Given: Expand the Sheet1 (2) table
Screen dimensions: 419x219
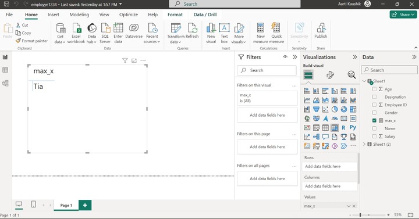Looking at the screenshot, I should 364,144.
